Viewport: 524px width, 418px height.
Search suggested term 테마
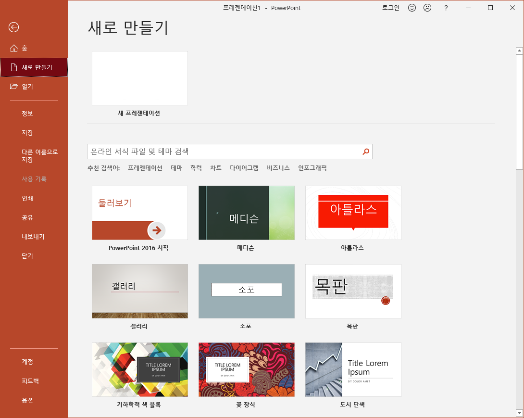click(x=176, y=168)
